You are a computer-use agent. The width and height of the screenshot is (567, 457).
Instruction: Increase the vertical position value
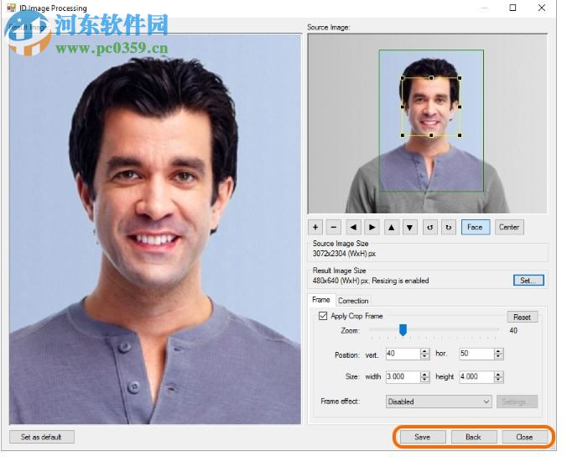(425, 351)
